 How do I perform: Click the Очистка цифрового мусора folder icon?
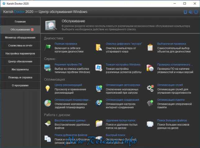[99, 47]
